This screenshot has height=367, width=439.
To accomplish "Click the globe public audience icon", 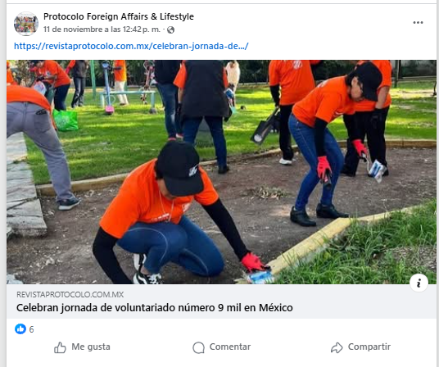I will pyautogui.click(x=170, y=30).
